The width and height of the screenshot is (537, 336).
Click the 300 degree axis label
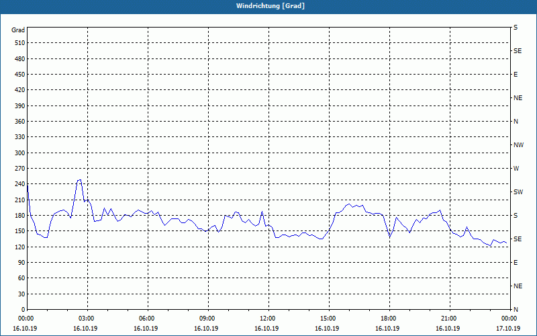coord(20,153)
